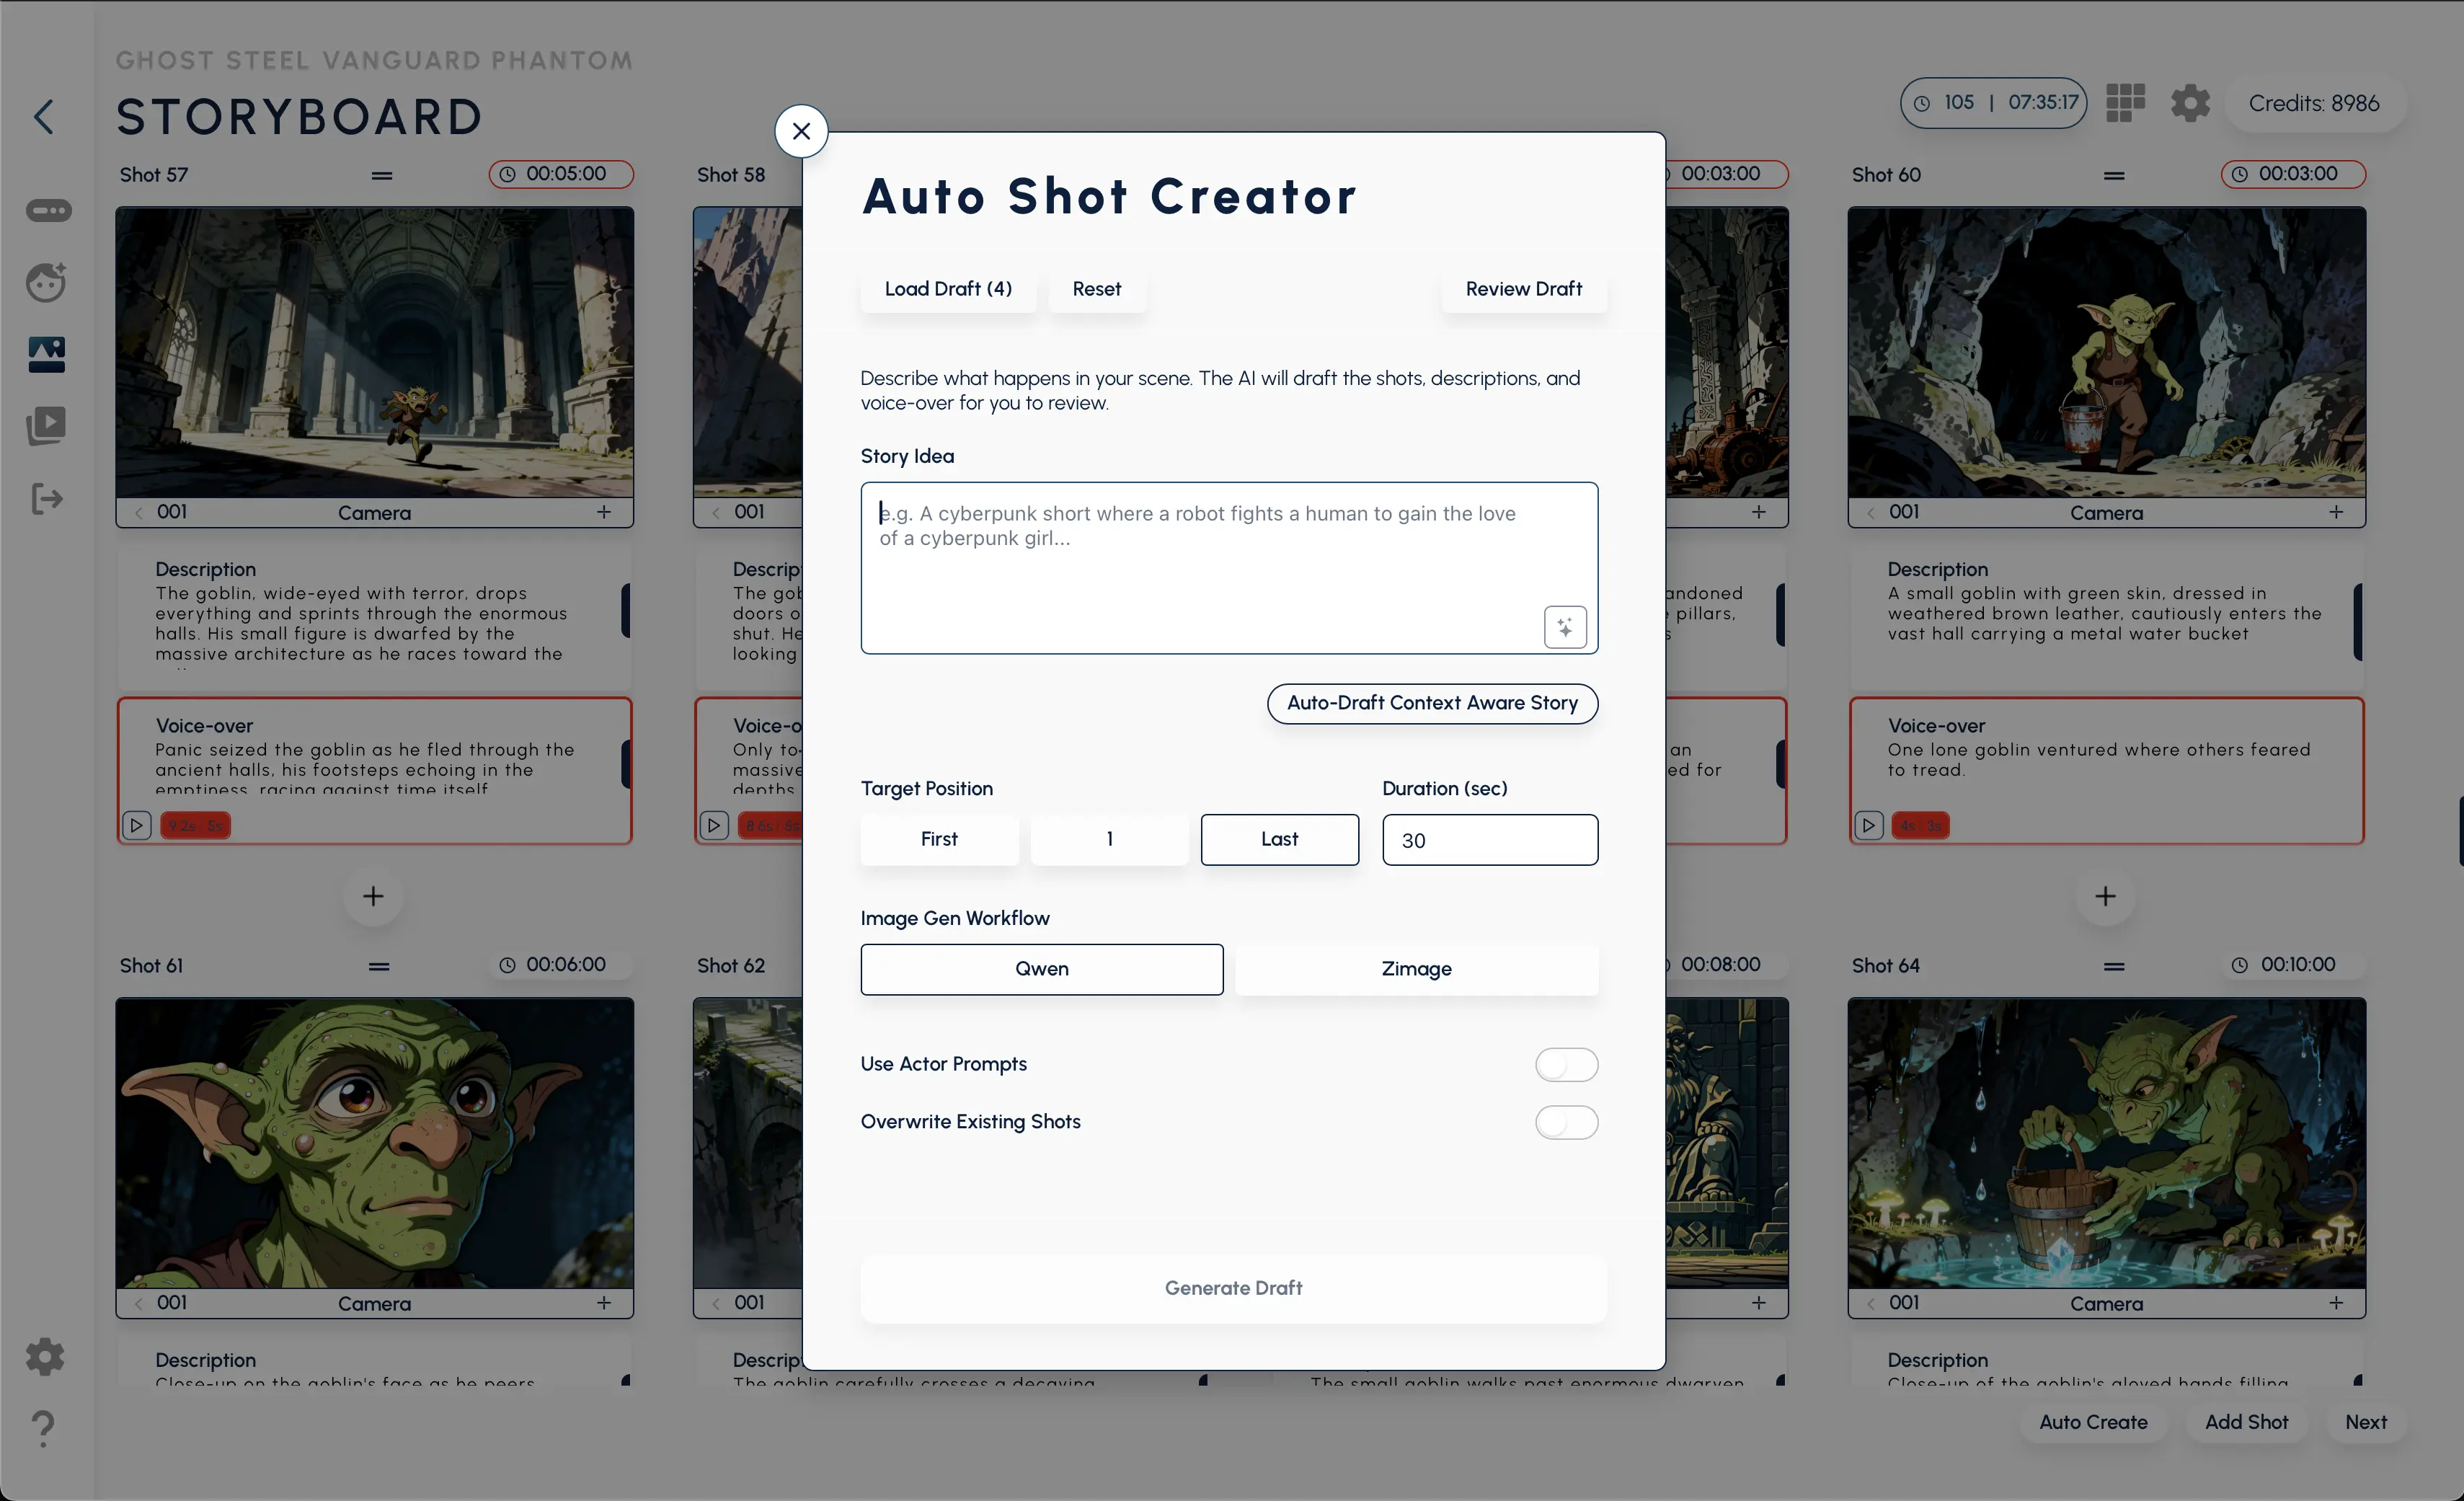
Task: Click Shot 60 voice-over text
Action: tap(2098, 760)
